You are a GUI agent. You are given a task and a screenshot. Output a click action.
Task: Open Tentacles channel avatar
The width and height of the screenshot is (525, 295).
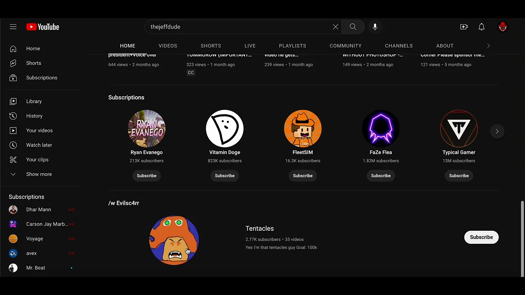tap(174, 240)
